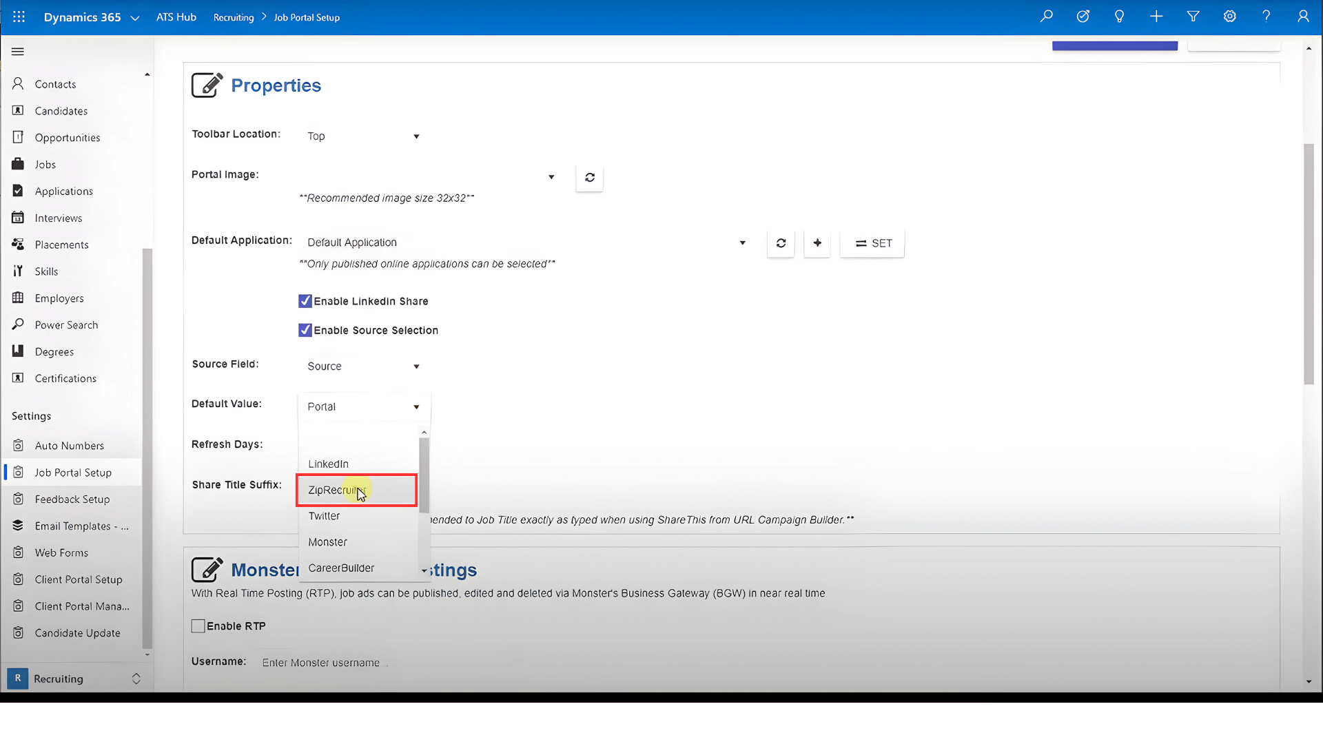Click the Employers building icon
This screenshot has height=744, width=1323.
click(x=18, y=298)
